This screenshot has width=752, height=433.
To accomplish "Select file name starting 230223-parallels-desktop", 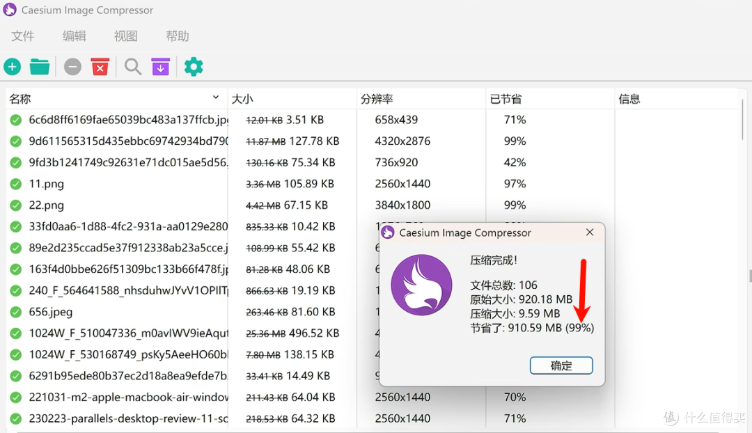I will tap(129, 418).
